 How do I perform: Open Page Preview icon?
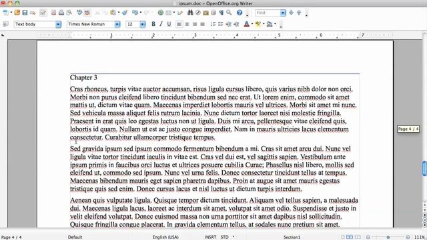pos(69,13)
